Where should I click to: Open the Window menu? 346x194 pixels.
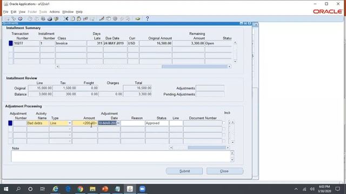coord(68,12)
